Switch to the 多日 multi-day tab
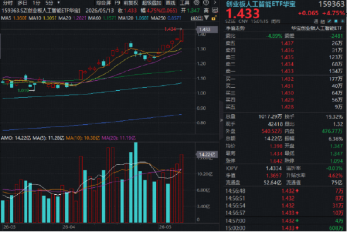Viewport: 347px width, 232px height. 22,3
